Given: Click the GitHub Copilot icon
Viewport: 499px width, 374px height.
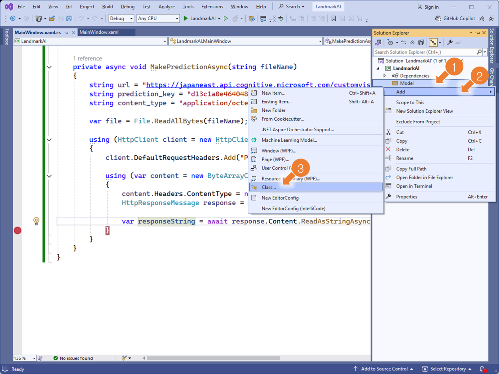Looking at the screenshot, I should pyautogui.click(x=438, y=19).
